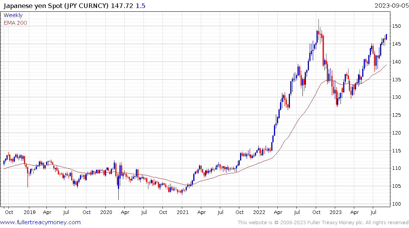Click the 120 y-axis label
Screen dimensions: 409x228
click(396, 133)
